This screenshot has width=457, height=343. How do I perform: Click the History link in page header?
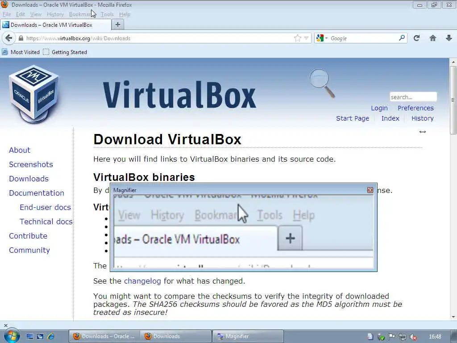[422, 118]
